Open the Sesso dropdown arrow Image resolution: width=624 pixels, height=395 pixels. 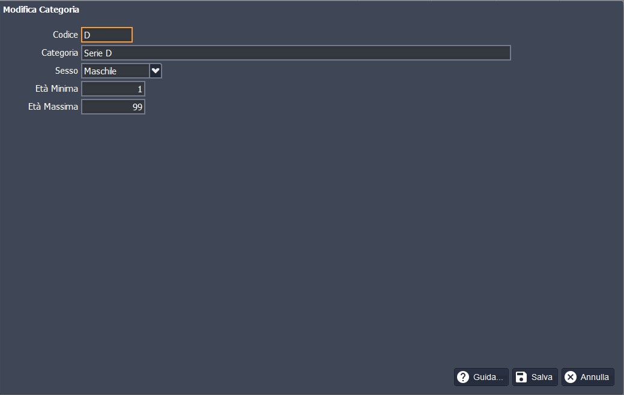coord(156,71)
